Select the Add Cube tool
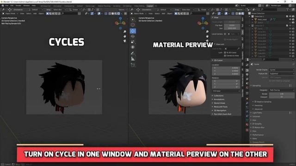 (x=133, y=65)
